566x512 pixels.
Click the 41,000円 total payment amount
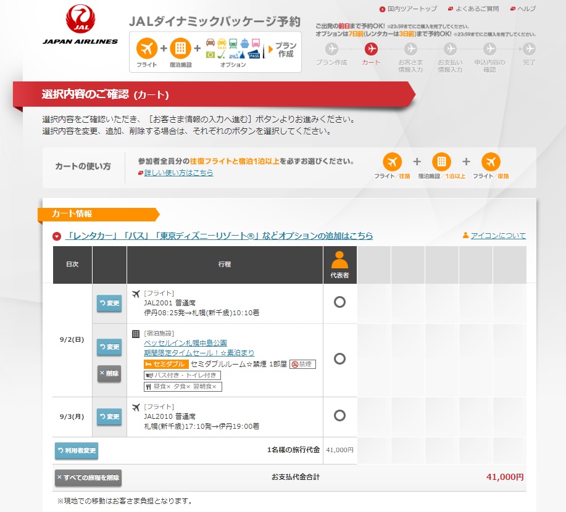click(x=505, y=477)
